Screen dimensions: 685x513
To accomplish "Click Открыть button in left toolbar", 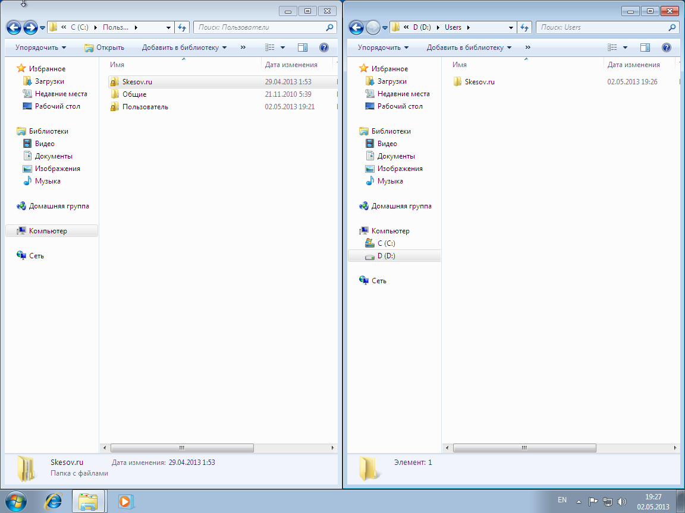I will 104,47.
